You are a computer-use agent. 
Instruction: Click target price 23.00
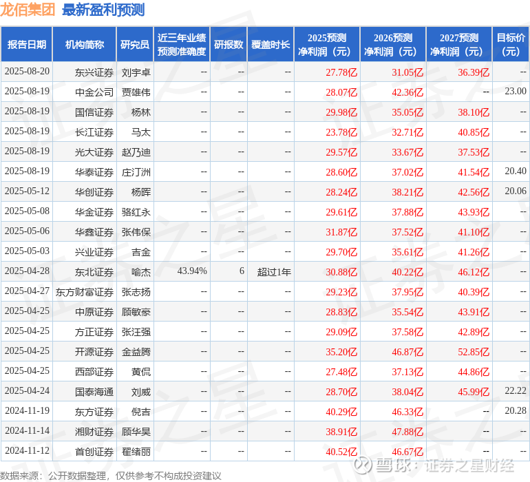point(516,92)
